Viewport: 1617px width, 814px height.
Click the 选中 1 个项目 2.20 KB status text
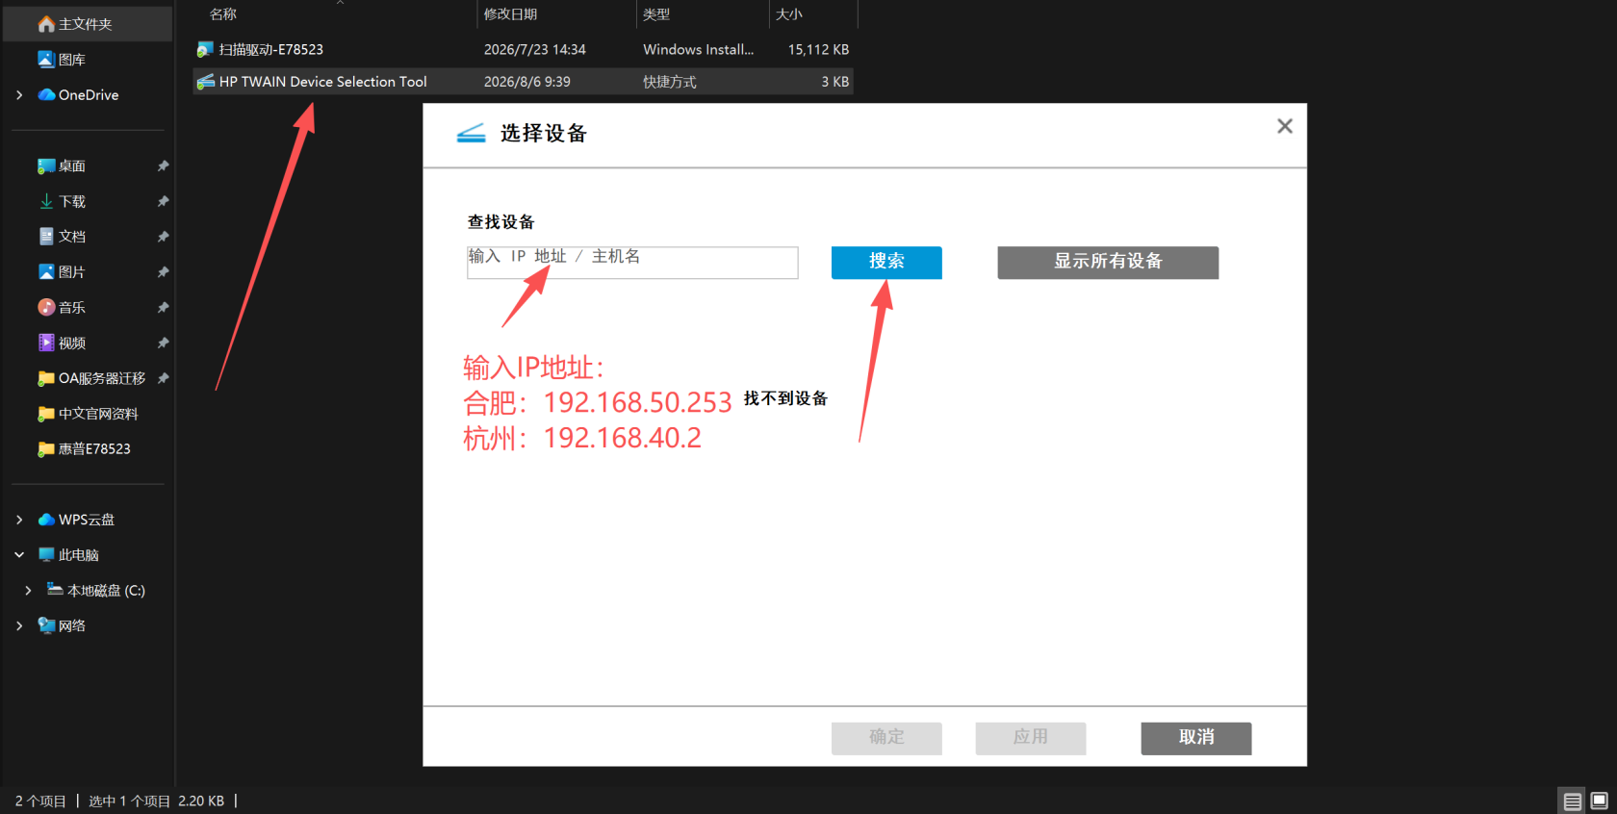(156, 801)
